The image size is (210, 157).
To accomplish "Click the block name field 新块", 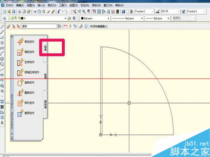I will pos(39,26).
